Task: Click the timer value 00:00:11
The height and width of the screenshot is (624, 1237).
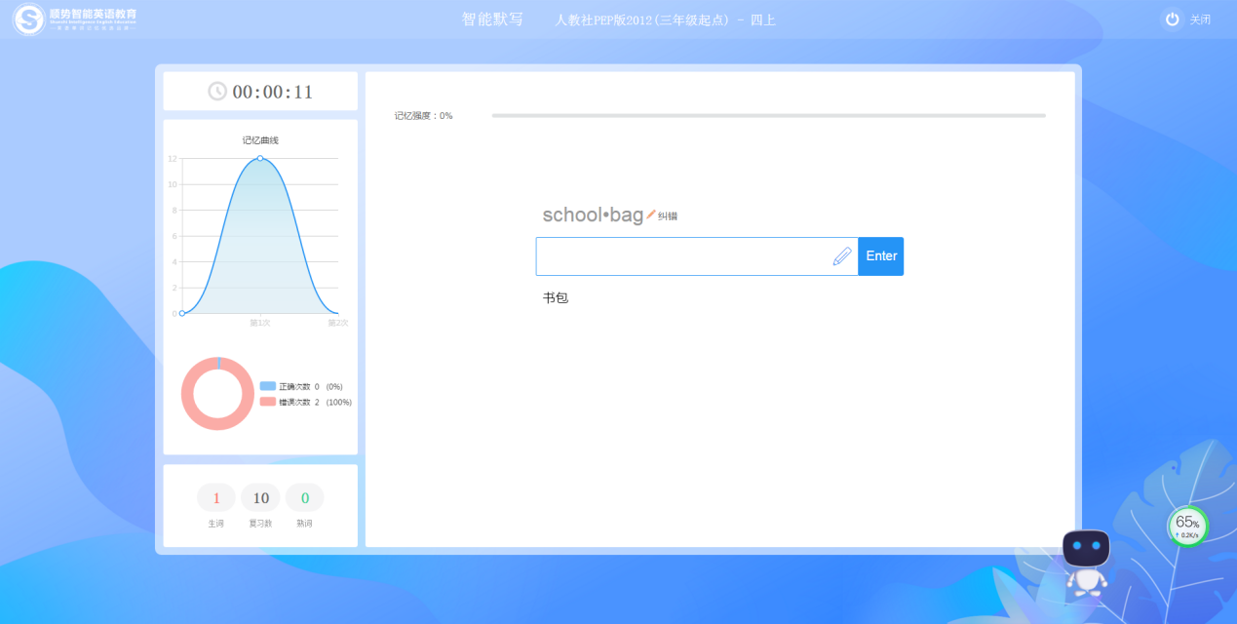Action: 273,92
